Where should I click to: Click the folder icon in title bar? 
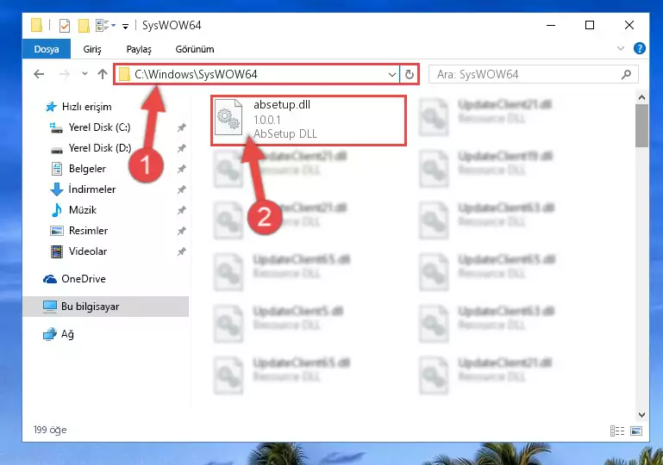37,25
